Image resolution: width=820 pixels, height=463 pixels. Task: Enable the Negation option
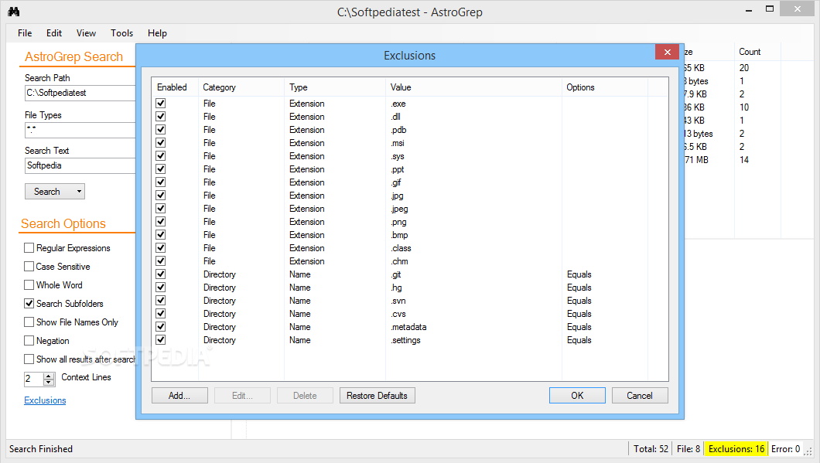click(29, 341)
